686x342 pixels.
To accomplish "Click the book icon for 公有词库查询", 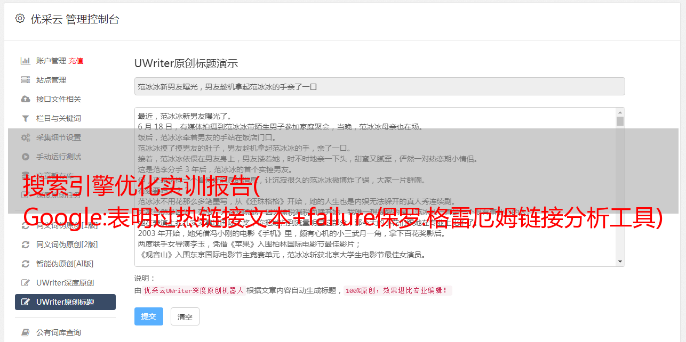I will [25, 332].
